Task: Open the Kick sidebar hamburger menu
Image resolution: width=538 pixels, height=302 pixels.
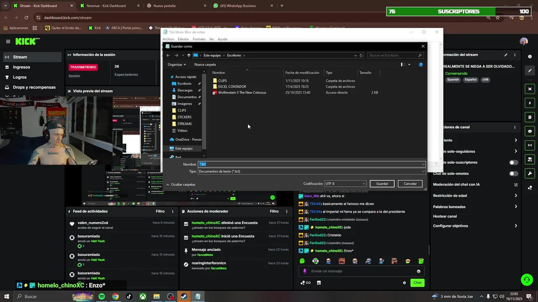Action: 8,41
